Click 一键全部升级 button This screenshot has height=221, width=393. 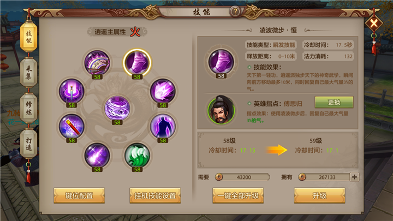coord(238,195)
